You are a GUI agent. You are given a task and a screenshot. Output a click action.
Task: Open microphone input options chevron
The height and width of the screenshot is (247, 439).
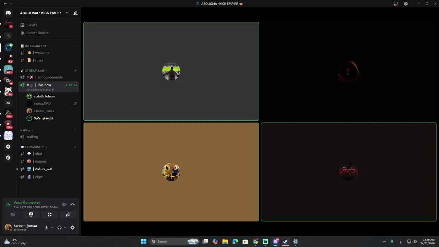[52, 227]
